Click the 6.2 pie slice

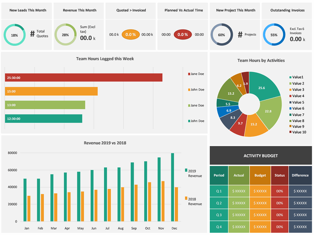[239, 84]
